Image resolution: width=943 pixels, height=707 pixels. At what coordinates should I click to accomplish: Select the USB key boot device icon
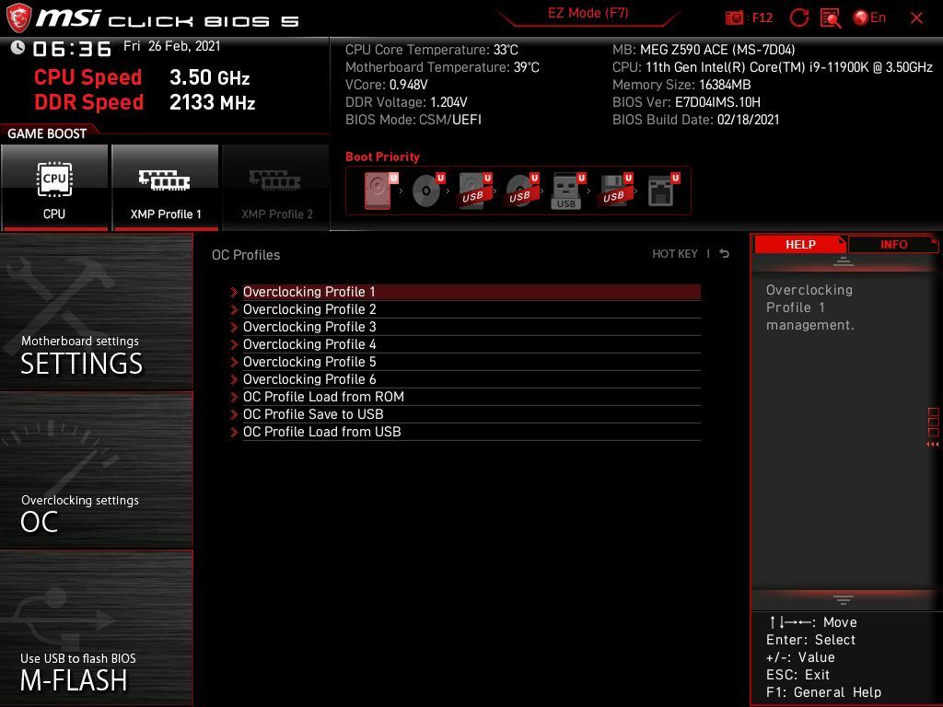click(568, 191)
